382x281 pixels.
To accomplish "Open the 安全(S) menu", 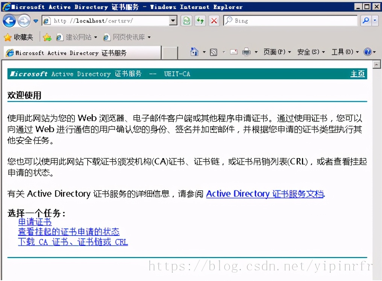I will pyautogui.click(x=311, y=52).
